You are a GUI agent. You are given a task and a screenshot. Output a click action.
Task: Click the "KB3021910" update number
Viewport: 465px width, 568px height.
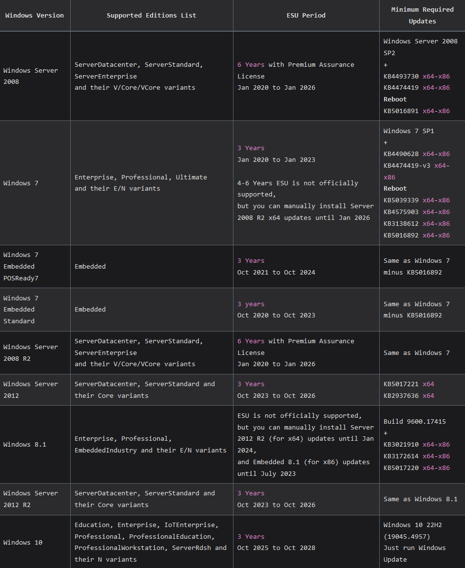pyautogui.click(x=401, y=445)
